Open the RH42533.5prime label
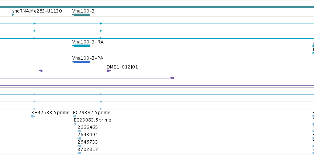The height and width of the screenshot is (155, 314). click(50, 113)
